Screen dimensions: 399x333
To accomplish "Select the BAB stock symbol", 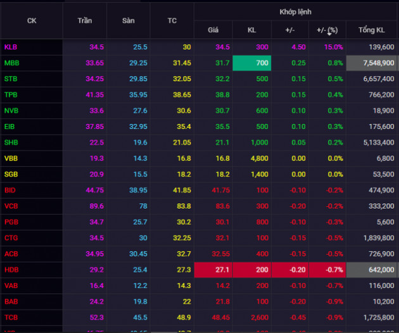I will (x=11, y=301).
